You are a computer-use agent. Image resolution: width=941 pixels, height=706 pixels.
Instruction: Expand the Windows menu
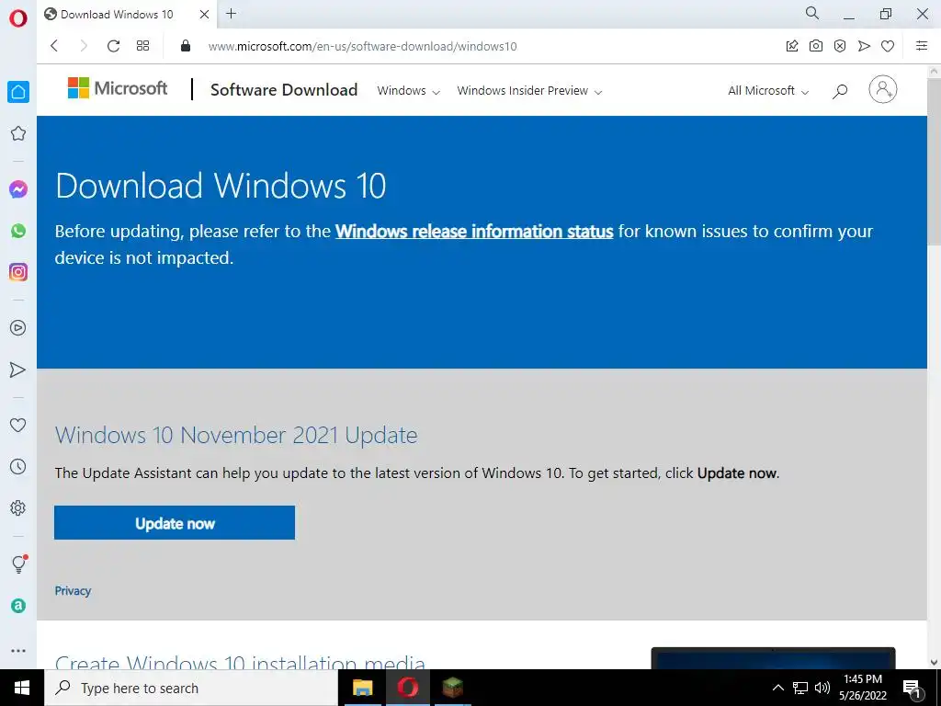pos(409,91)
